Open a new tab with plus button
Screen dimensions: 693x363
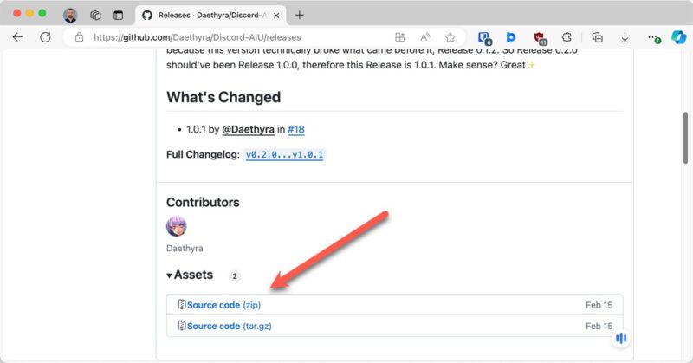click(299, 15)
